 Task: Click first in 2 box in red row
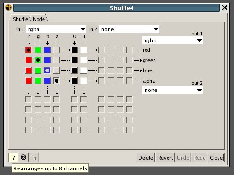point(102,50)
